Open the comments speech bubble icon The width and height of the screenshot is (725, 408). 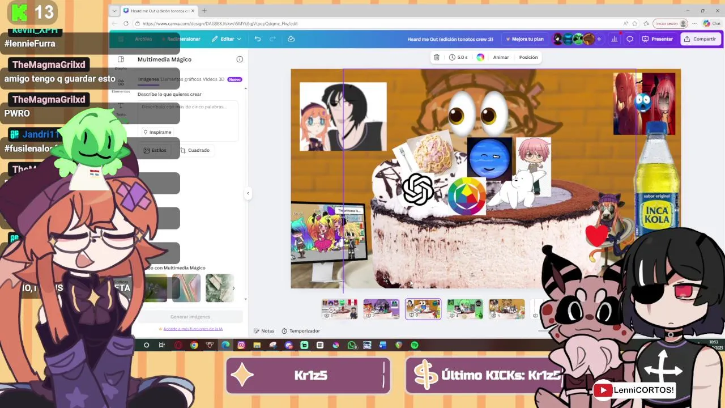(x=629, y=39)
